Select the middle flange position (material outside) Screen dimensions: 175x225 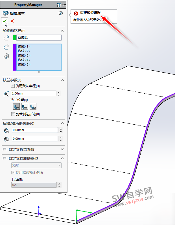(25, 106)
